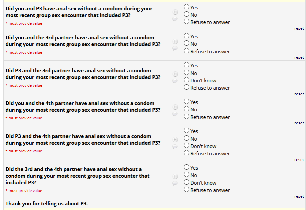Open comment balloon for 'P3 and the 3rd partner' question
The image size is (306, 210).
(x=175, y=81)
